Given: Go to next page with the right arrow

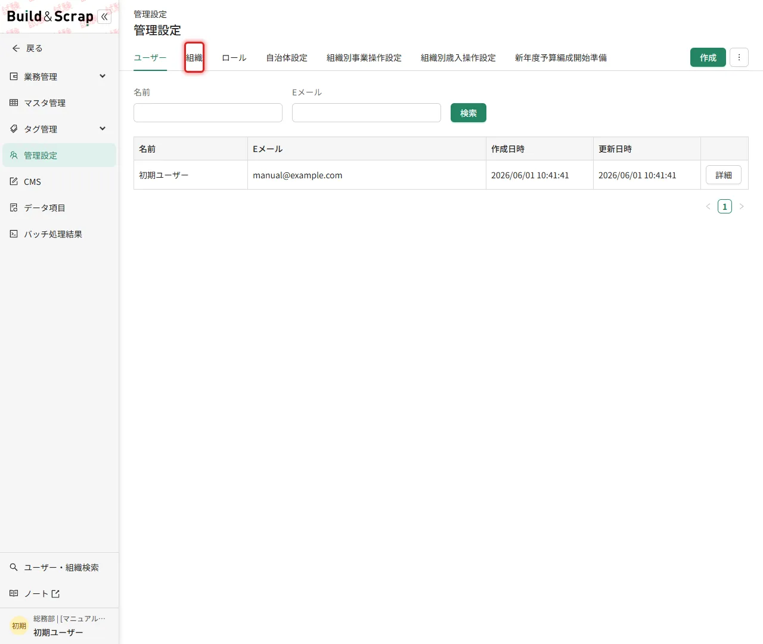Looking at the screenshot, I should point(742,206).
